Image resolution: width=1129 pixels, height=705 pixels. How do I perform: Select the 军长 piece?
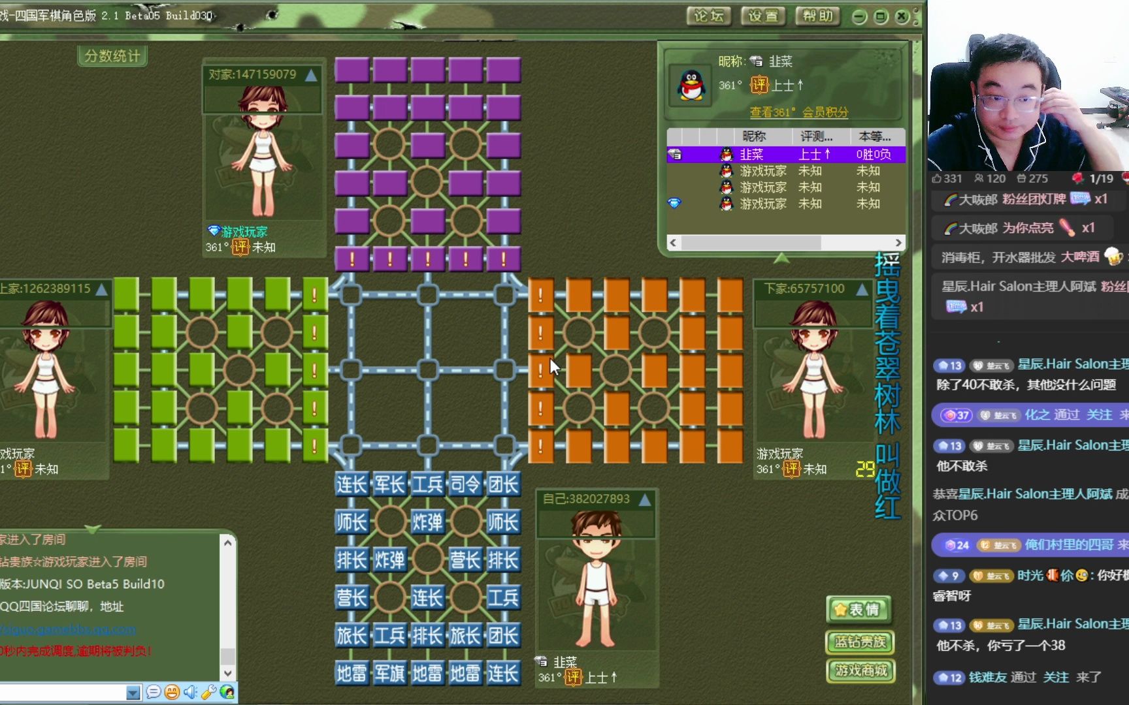point(389,484)
